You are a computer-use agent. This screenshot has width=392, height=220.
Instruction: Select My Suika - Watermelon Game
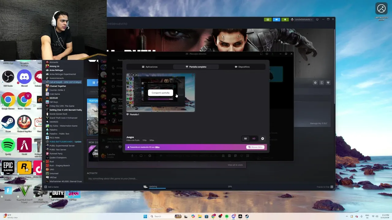(x=63, y=126)
